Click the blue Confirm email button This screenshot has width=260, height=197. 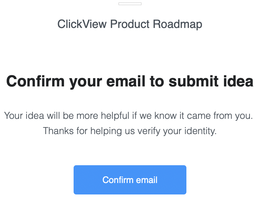click(130, 180)
